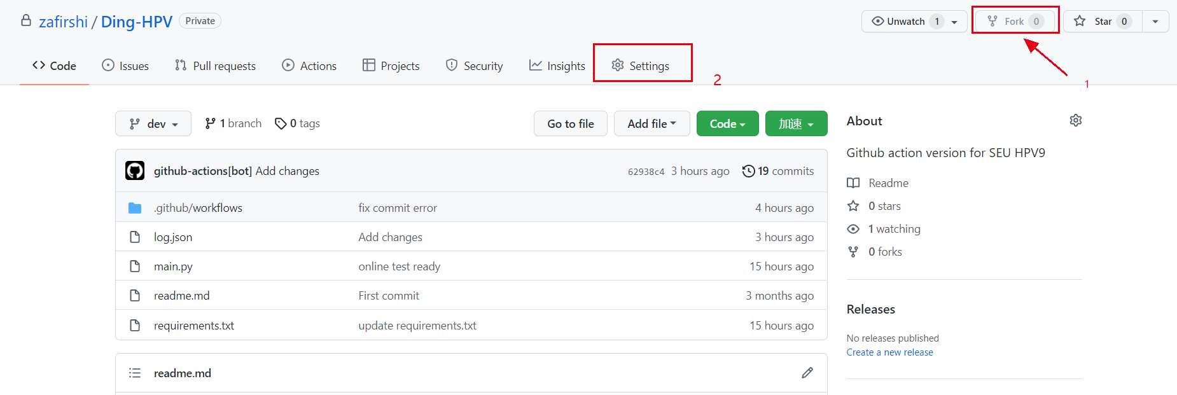Viewport: 1177px width, 395px height.
Task: Click the requirements.txt file icon
Action: tap(135, 326)
